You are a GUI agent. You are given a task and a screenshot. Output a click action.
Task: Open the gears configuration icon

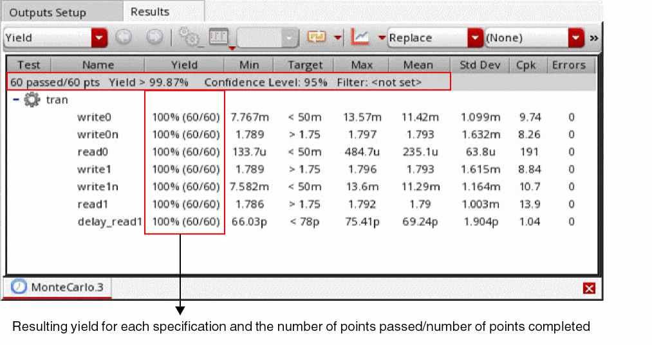tap(189, 37)
